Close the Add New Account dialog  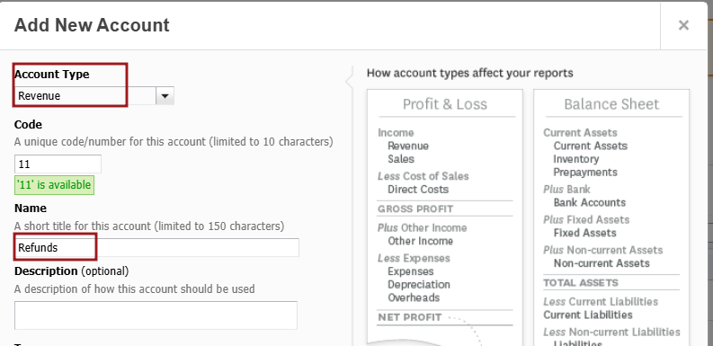pyautogui.click(x=683, y=25)
